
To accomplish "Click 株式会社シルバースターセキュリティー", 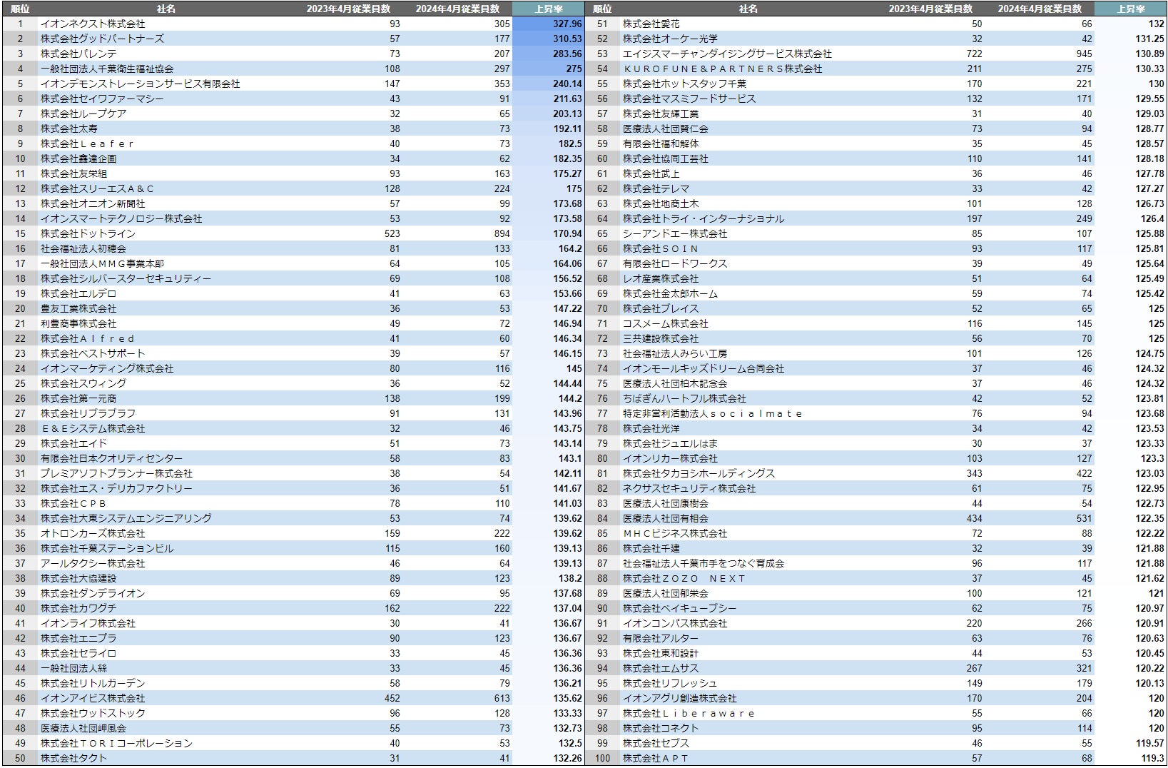I will pos(126,278).
